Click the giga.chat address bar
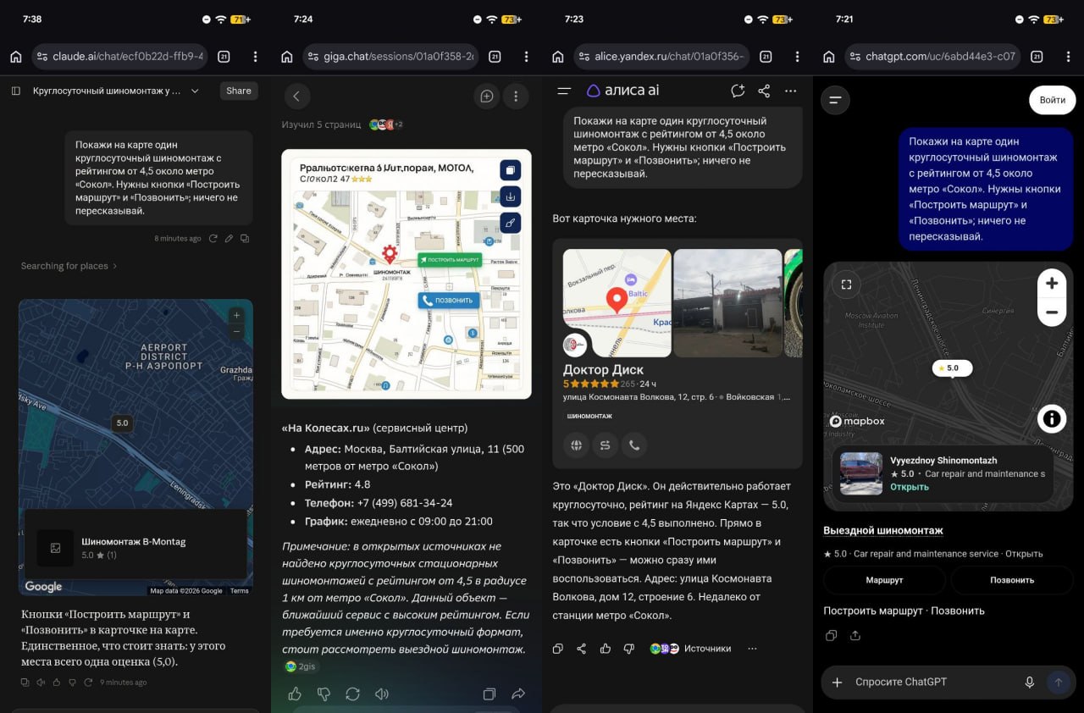 [x=390, y=57]
